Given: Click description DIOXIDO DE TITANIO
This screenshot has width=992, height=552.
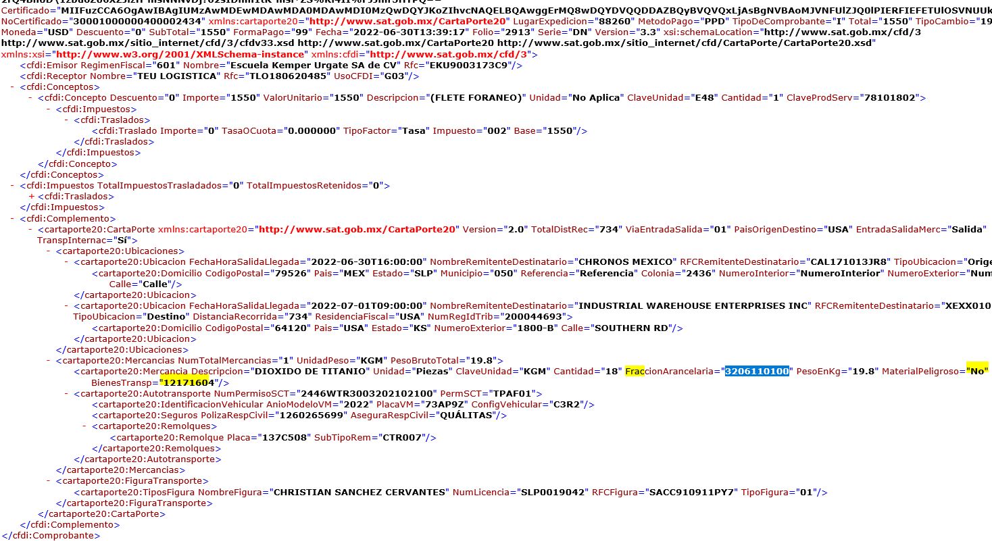Looking at the screenshot, I should tap(310, 372).
